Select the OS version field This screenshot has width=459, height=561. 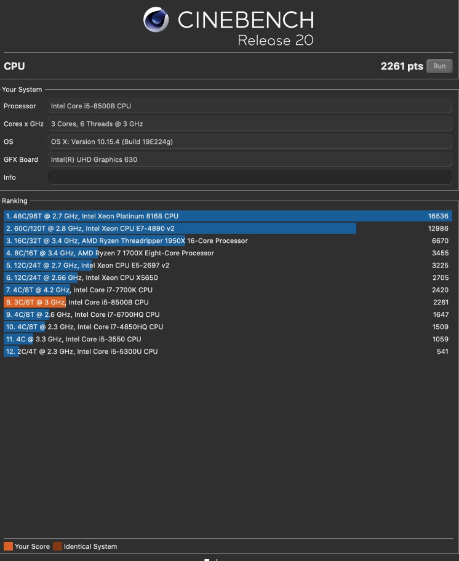(x=250, y=141)
